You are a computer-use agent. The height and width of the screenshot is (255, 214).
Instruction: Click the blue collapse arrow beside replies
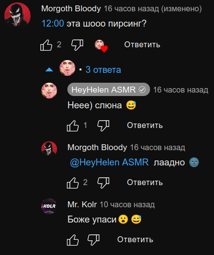(x=49, y=70)
